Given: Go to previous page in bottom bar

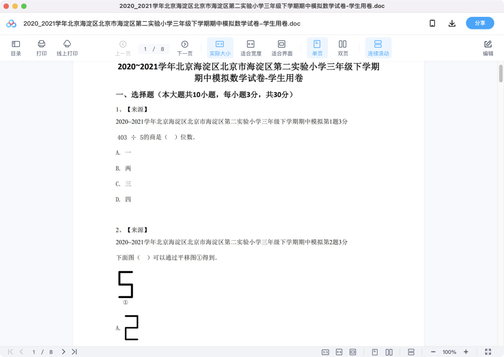Looking at the screenshot, I should coord(21,352).
